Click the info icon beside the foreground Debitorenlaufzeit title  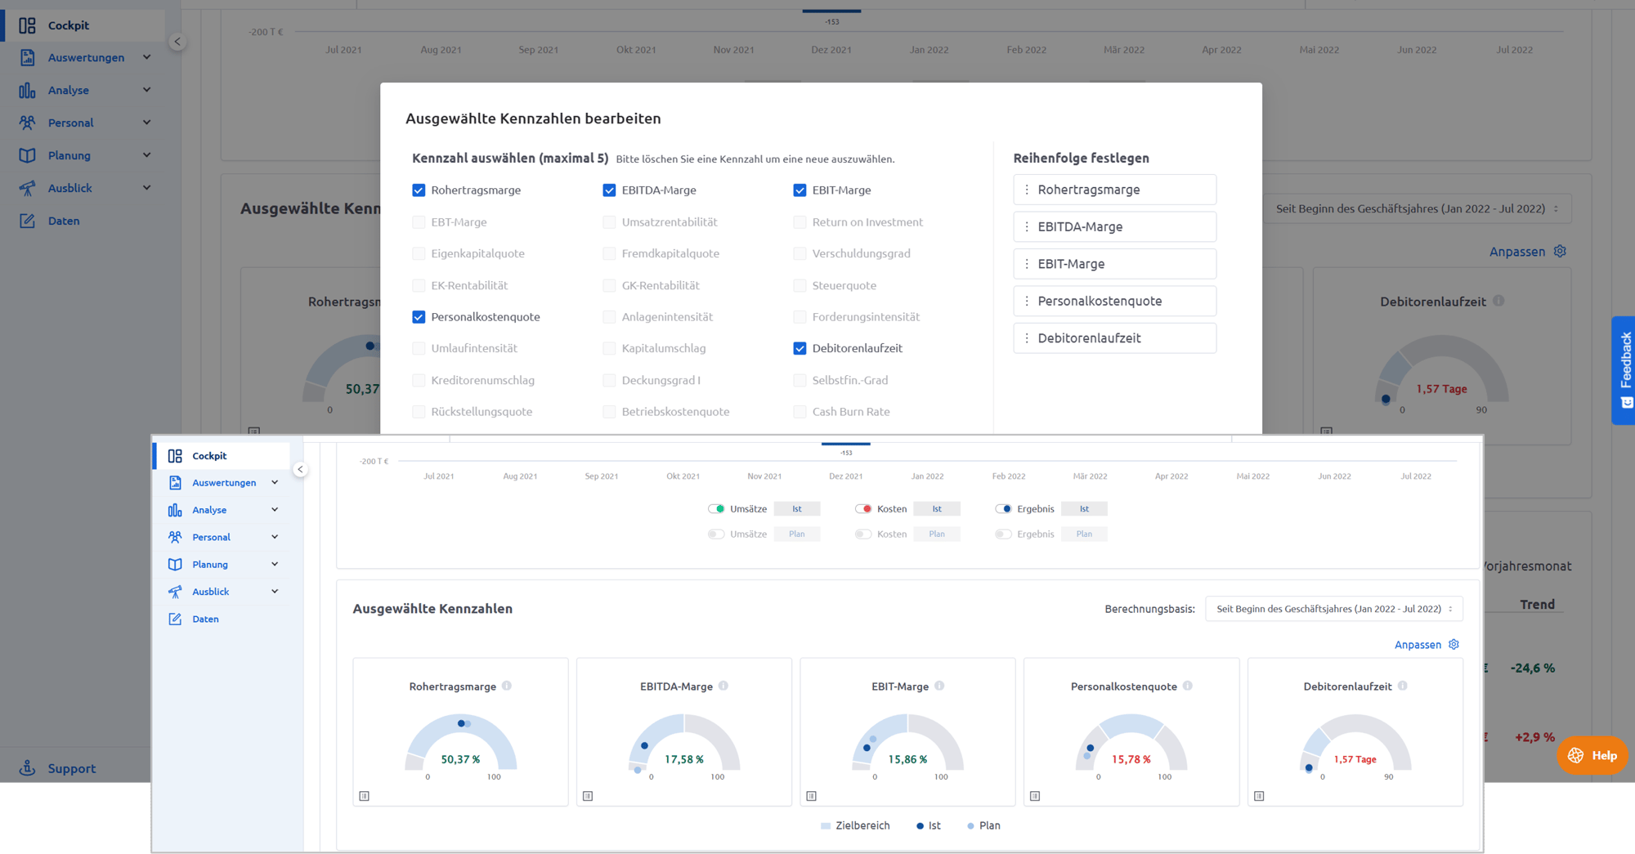pos(1403,686)
